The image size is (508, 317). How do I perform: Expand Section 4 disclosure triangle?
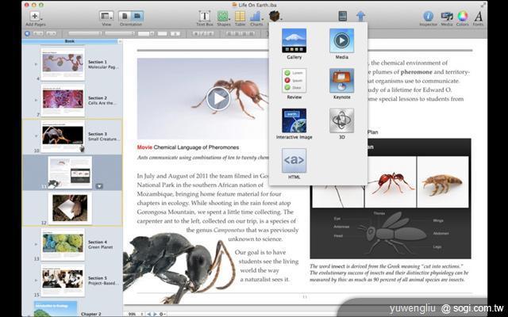click(x=36, y=244)
